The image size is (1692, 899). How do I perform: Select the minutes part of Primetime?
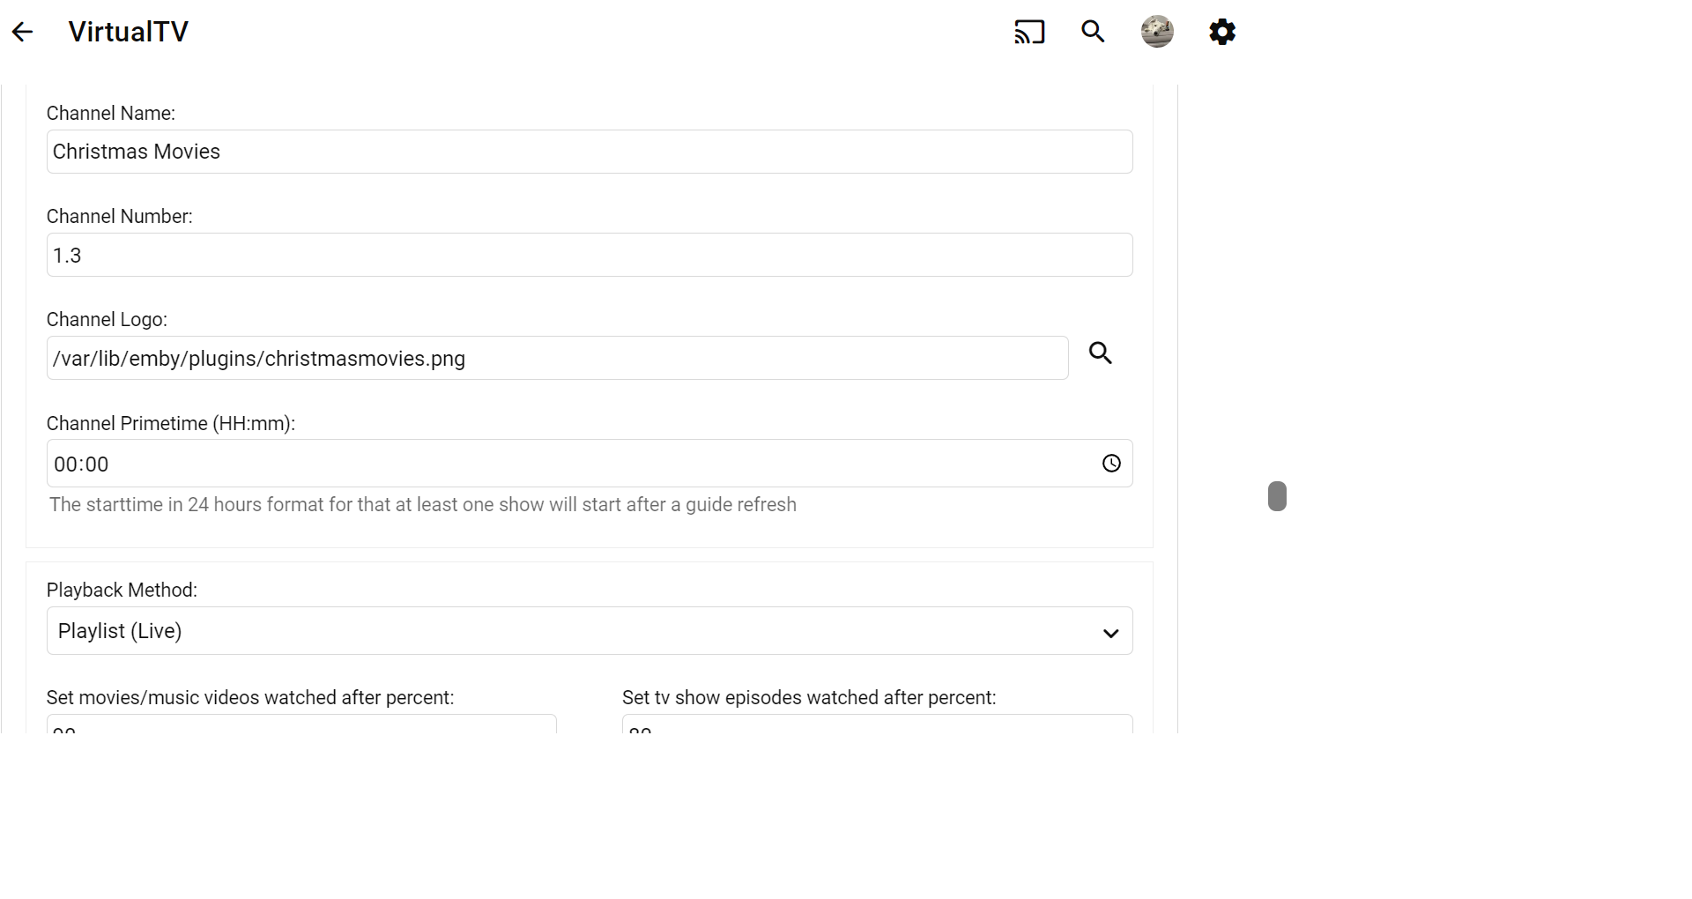click(x=97, y=464)
